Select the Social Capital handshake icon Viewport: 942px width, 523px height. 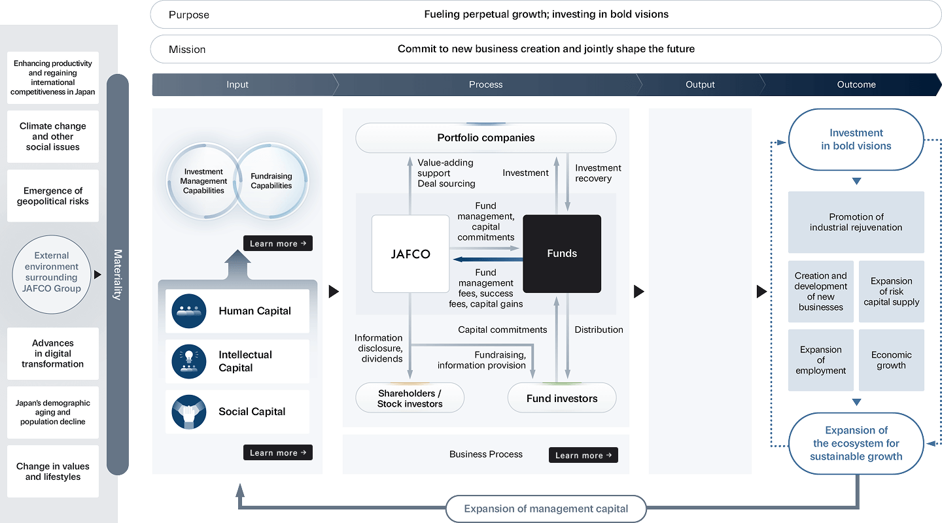(188, 412)
